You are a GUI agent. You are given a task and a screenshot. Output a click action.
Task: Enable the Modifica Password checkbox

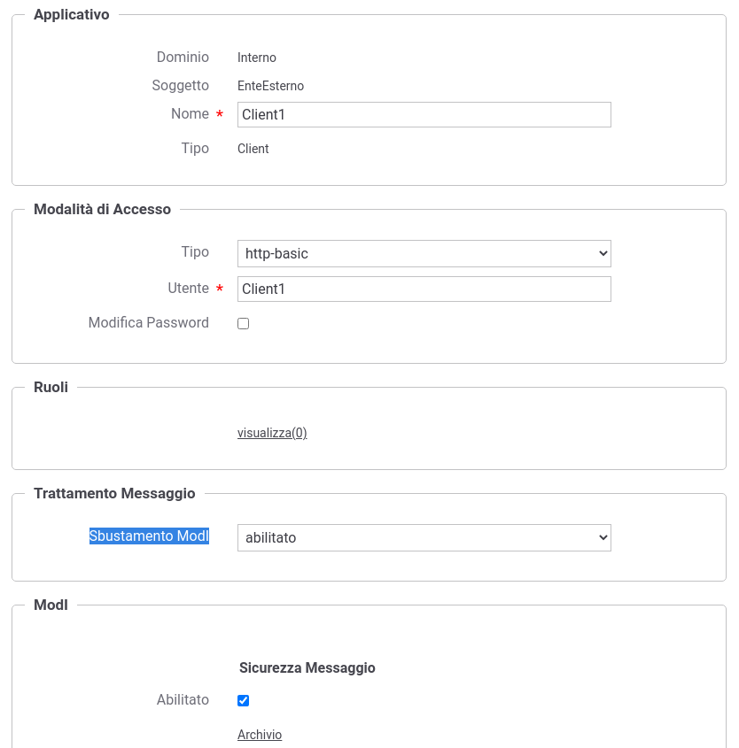pos(243,323)
